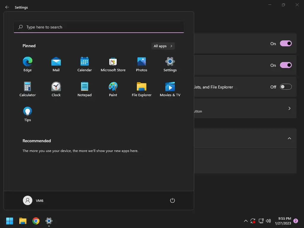The image size is (304, 228).
Task: Collapse the expanded section in Settings
Action: point(289,138)
